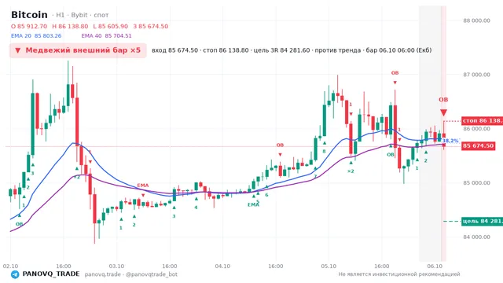Click the PANOVQ_TRADE brand name
The height and width of the screenshot is (283, 503).
(51, 274)
